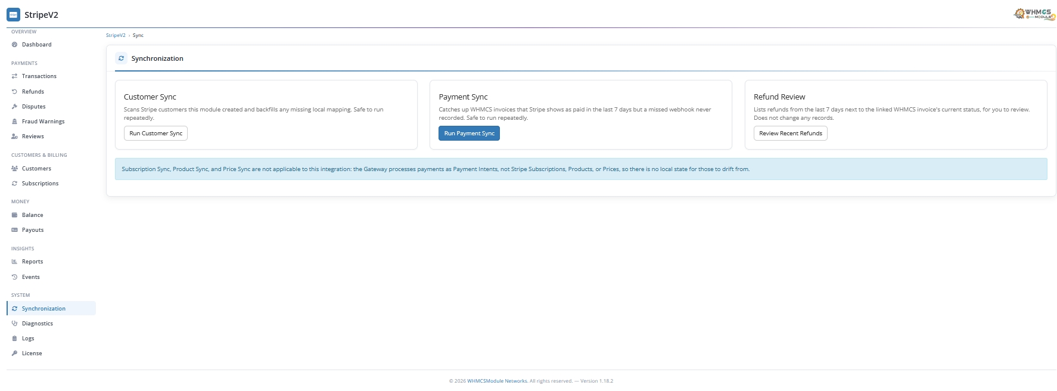Open the Dashboard menu item

(x=51, y=45)
